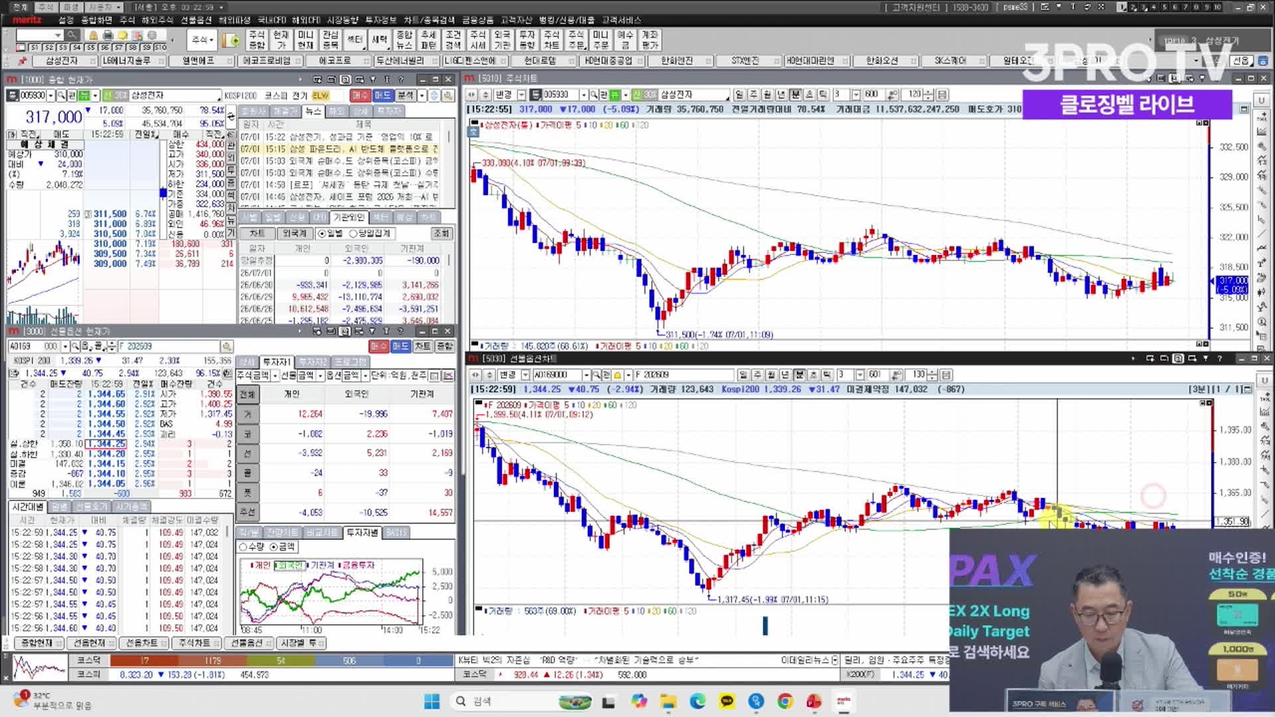1275x717 pixels.
Task: Click the lock icon in the top toolbar
Action: (93, 35)
